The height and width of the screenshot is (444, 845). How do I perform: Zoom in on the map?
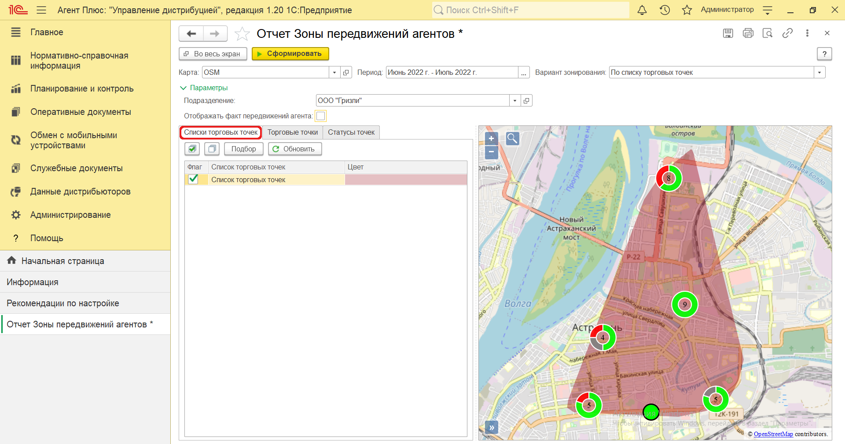491,139
